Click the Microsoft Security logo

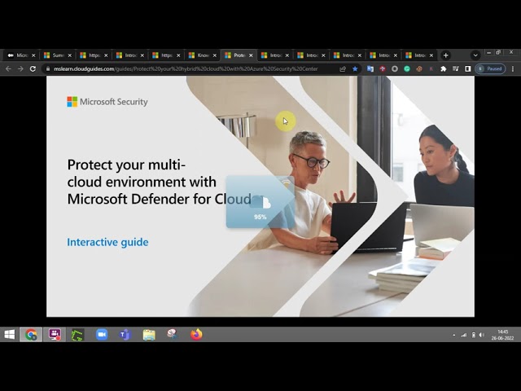(x=107, y=102)
